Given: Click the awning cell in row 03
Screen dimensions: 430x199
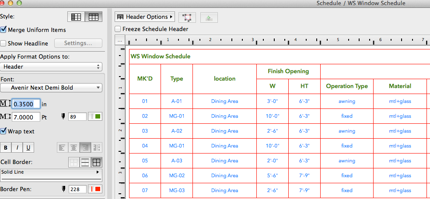Looking at the screenshot, I should click(346, 131).
